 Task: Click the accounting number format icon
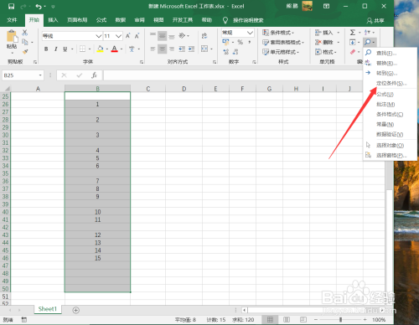225,42
